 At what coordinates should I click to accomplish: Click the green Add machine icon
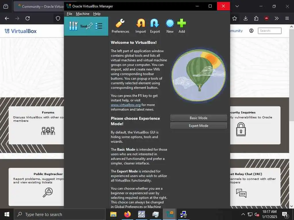point(181,26)
